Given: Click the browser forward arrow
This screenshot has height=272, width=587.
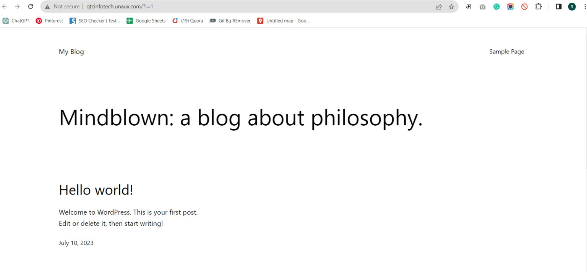Looking at the screenshot, I should pyautogui.click(x=17, y=6).
